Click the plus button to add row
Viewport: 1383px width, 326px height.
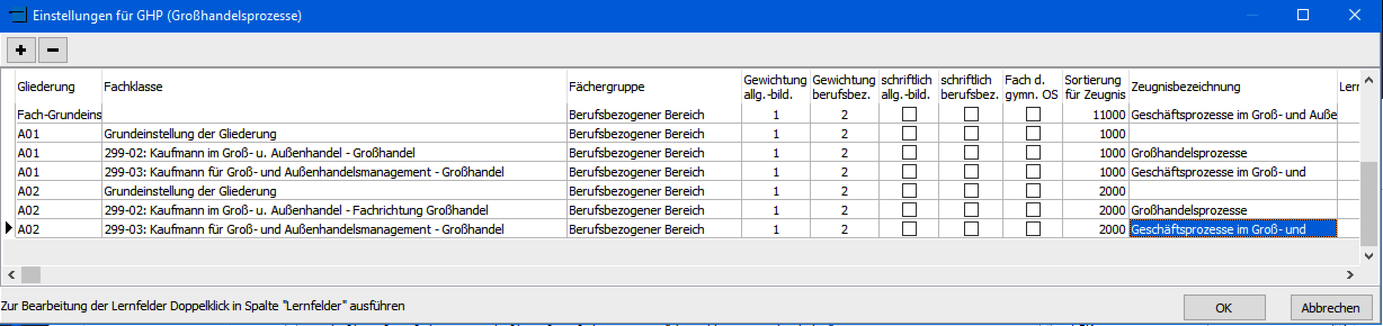click(x=21, y=50)
